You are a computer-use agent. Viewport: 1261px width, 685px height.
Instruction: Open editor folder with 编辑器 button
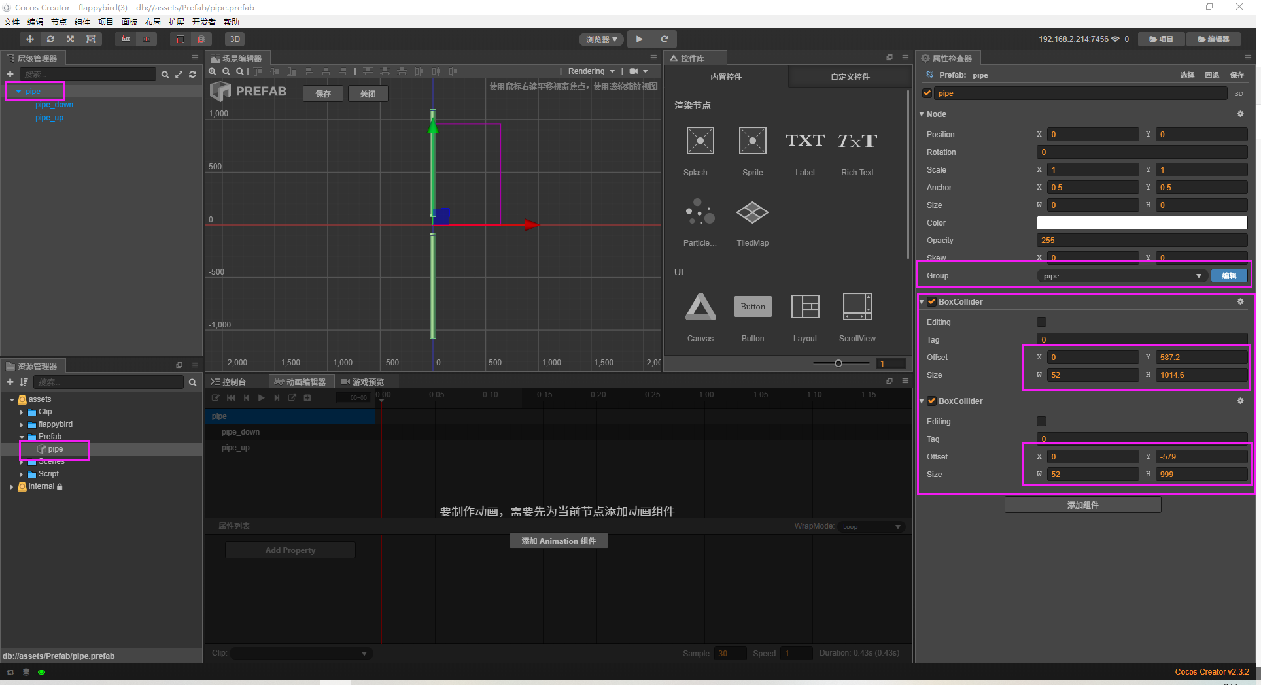click(x=1213, y=39)
